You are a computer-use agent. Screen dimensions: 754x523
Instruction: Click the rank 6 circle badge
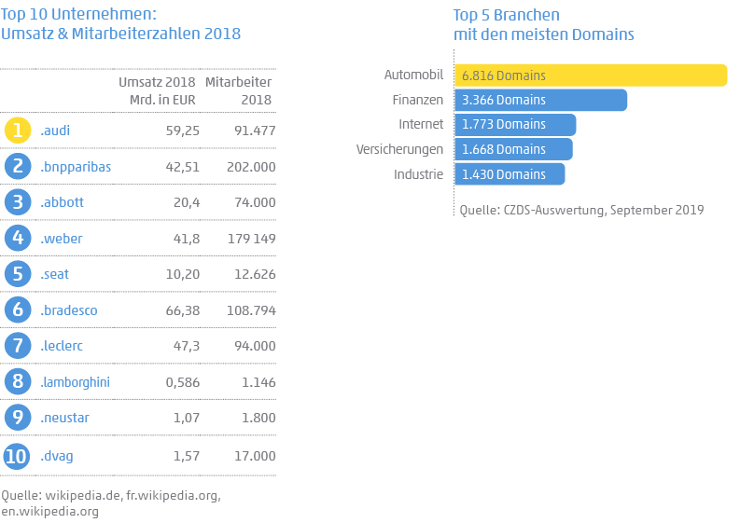coord(18,310)
